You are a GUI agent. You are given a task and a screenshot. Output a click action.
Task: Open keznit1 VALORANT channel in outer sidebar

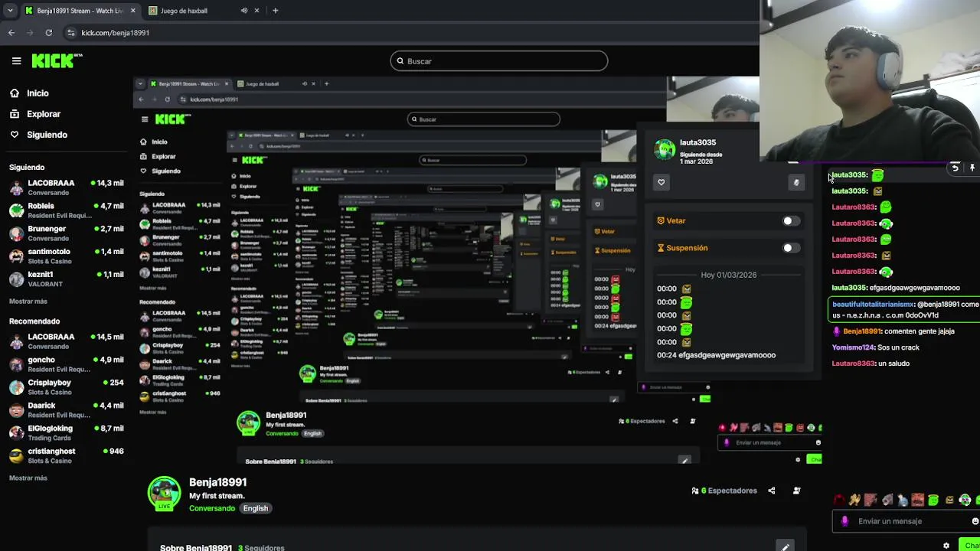(x=67, y=279)
